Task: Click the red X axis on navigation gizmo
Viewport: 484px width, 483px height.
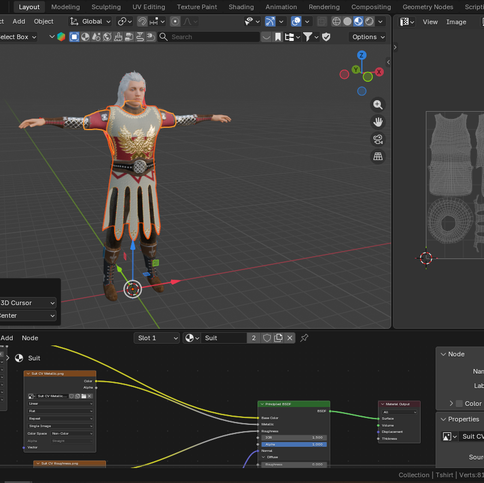Action: [x=379, y=72]
